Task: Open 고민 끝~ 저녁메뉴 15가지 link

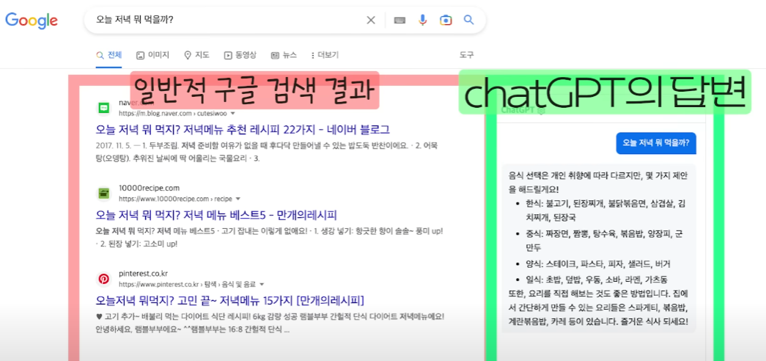Action: 230,300
